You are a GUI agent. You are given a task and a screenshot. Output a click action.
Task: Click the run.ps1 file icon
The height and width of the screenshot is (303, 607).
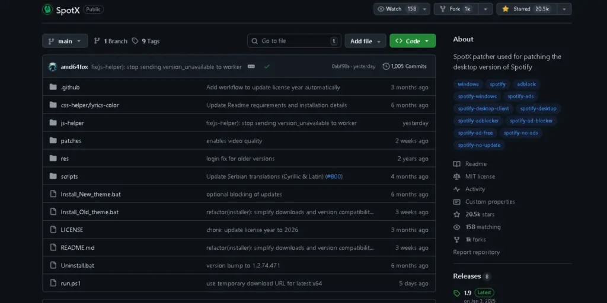(53, 282)
